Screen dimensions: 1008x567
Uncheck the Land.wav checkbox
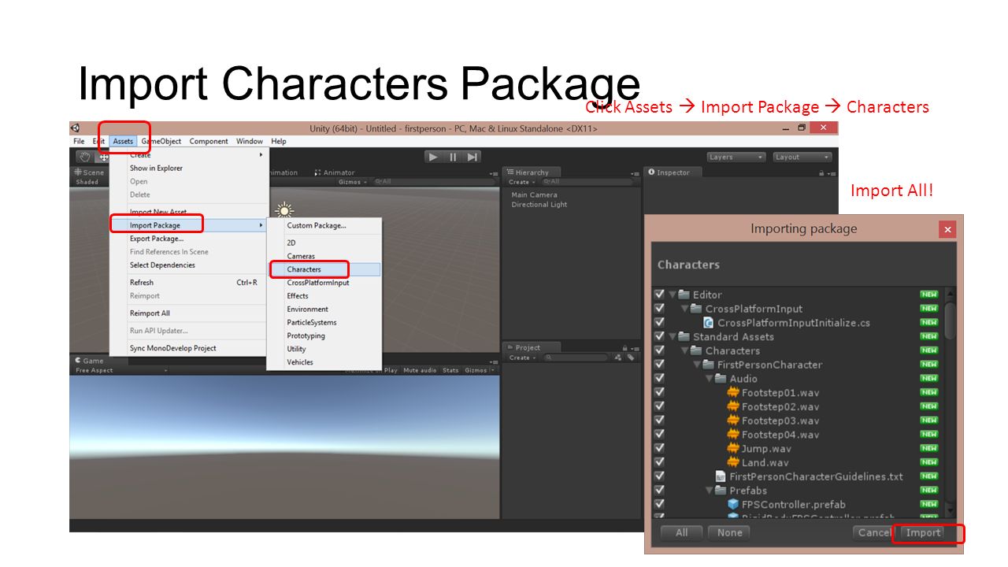(x=660, y=462)
